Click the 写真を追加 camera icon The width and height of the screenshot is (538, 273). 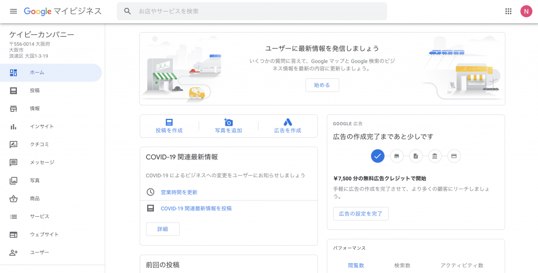coord(229,122)
